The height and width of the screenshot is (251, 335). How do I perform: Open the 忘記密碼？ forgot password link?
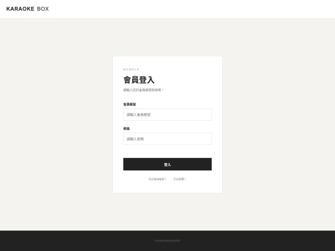point(180,179)
